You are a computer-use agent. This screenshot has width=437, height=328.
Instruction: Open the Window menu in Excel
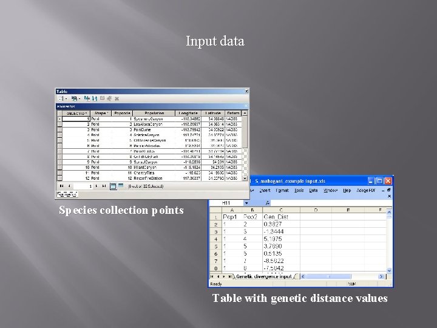[x=330, y=190]
